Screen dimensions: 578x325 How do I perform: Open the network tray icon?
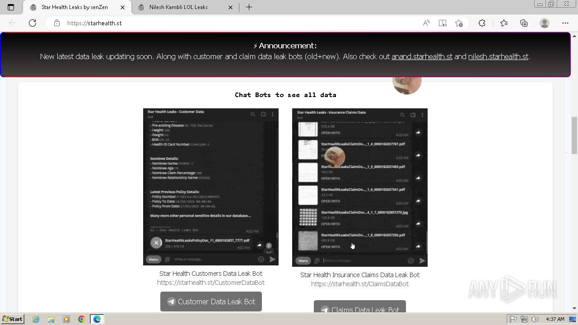pos(524,319)
